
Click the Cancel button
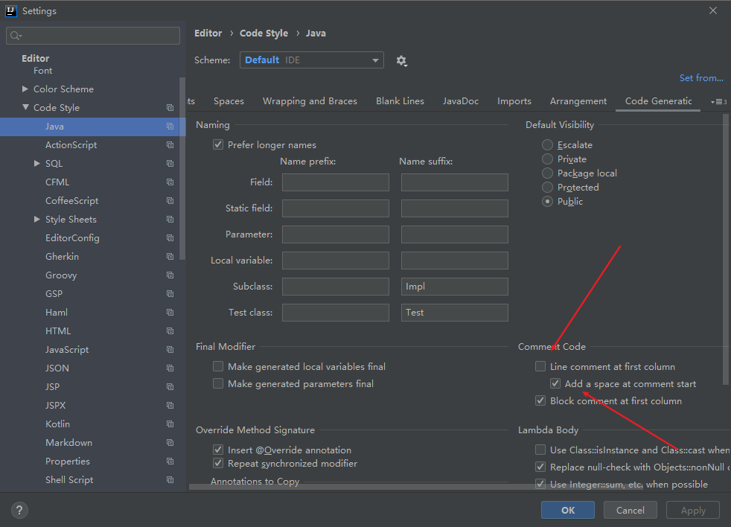tap(631, 510)
